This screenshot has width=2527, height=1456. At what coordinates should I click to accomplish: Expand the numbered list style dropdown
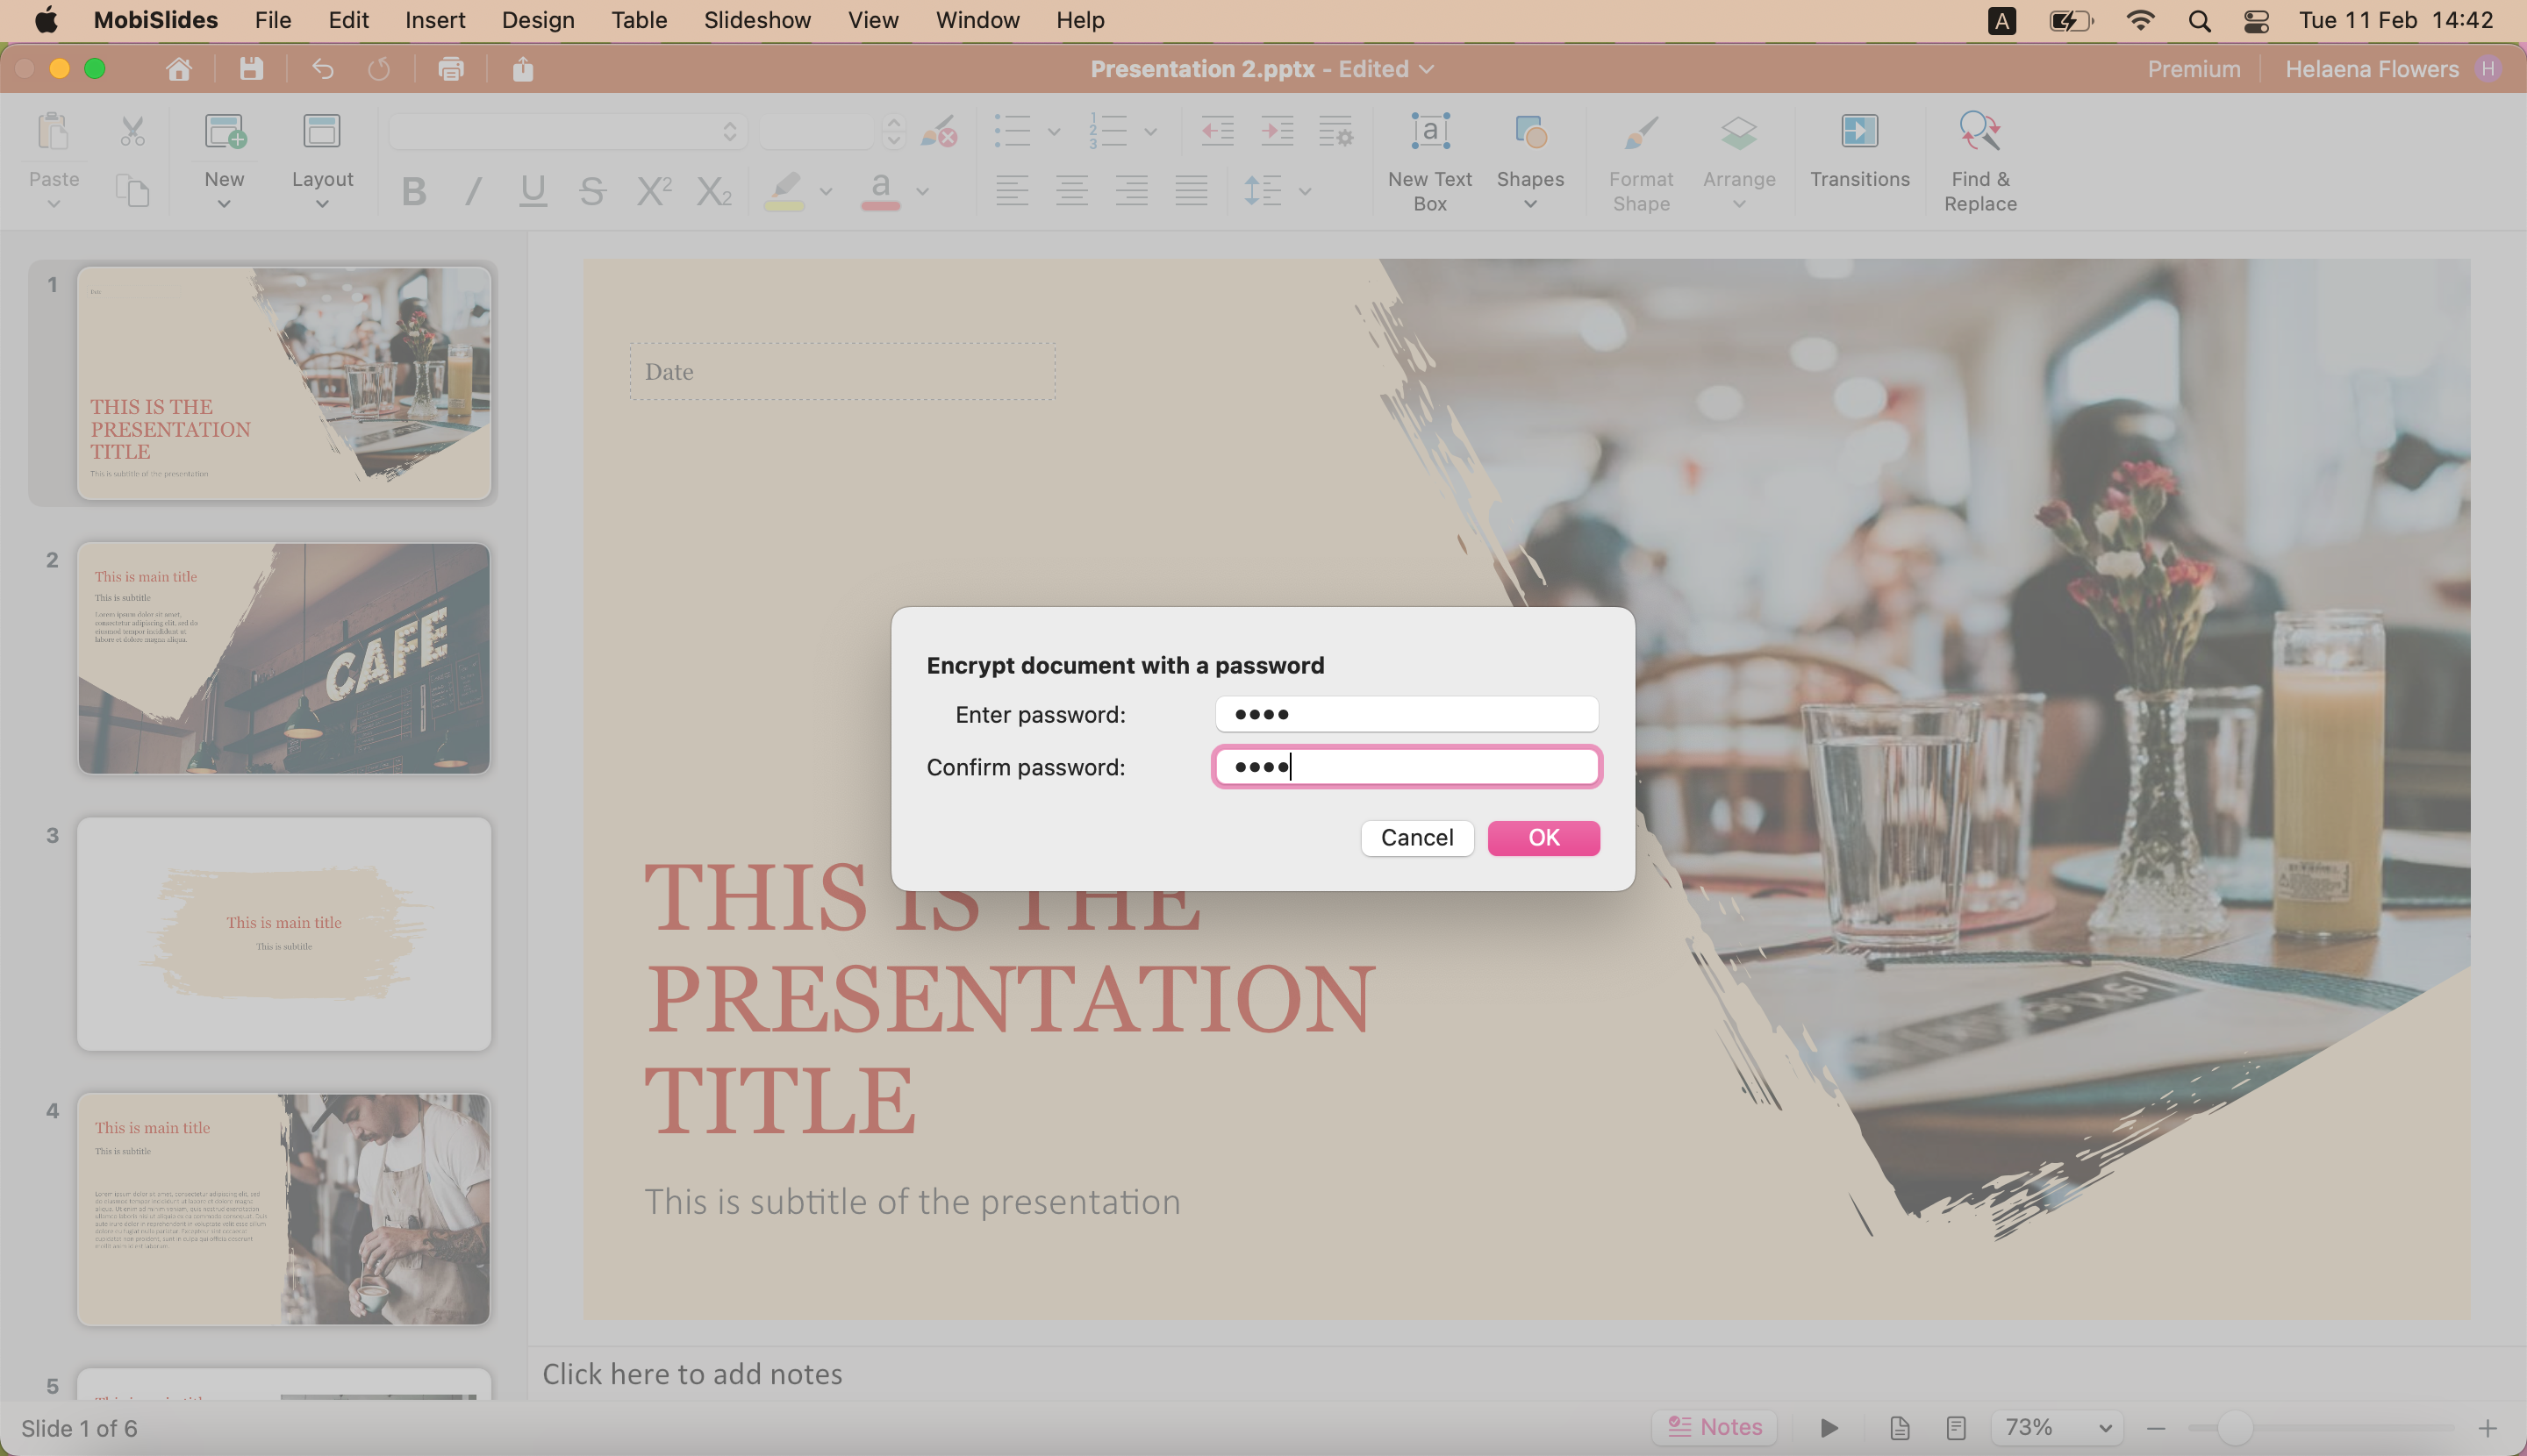(1150, 131)
